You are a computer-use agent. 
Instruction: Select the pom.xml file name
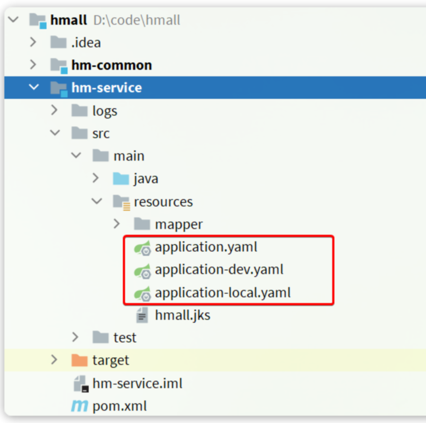(120, 406)
